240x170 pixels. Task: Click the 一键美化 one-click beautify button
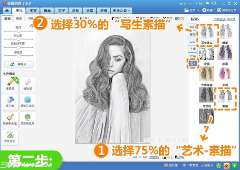point(19,64)
